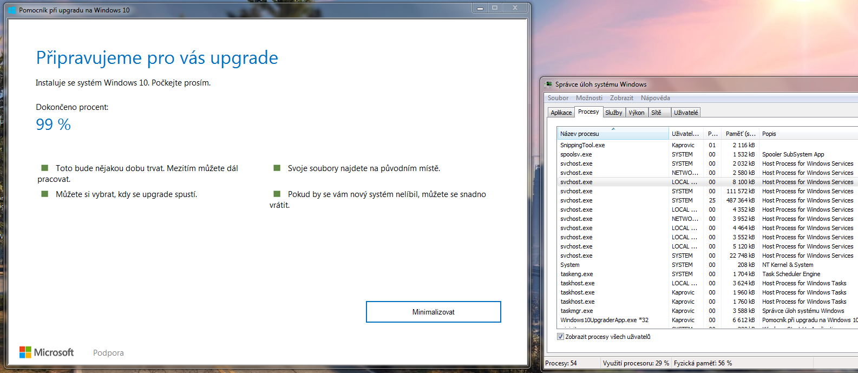
Task: Select svchost.exe using 22 748 kB
Action: [708, 256]
